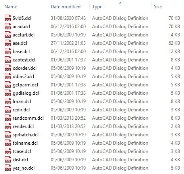The image size is (184, 174).
Task: Select file name tcase.dcl
Action: click(22, 151)
